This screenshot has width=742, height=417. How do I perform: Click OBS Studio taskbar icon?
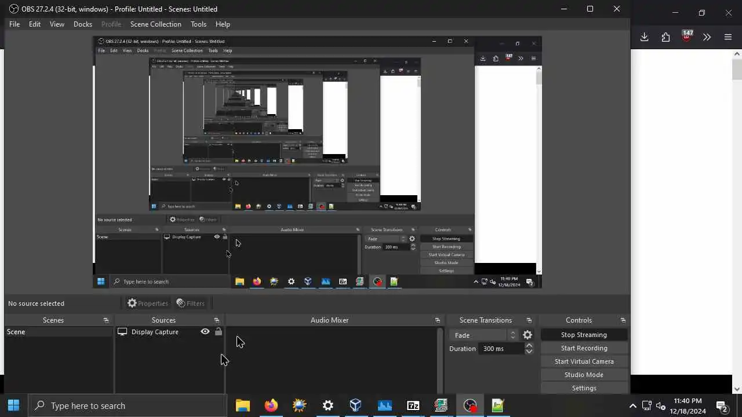470,405
